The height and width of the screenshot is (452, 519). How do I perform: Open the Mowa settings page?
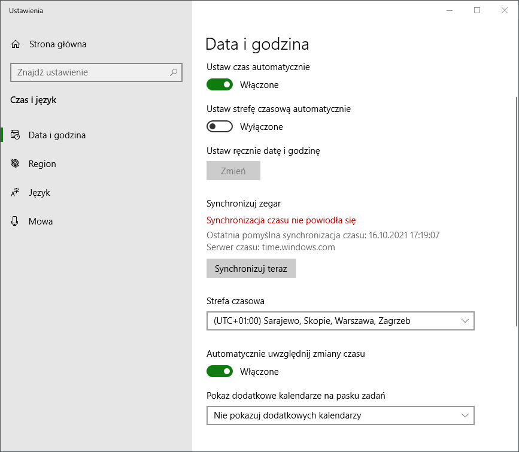pos(96,221)
